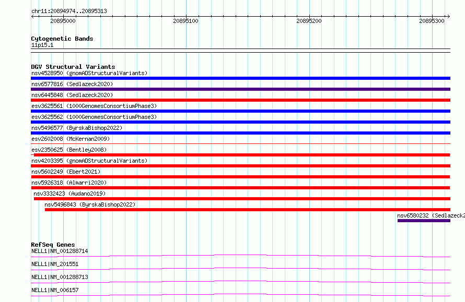Click the red bar for nsv5496843
This screenshot has width=465, height=302.
click(248, 210)
